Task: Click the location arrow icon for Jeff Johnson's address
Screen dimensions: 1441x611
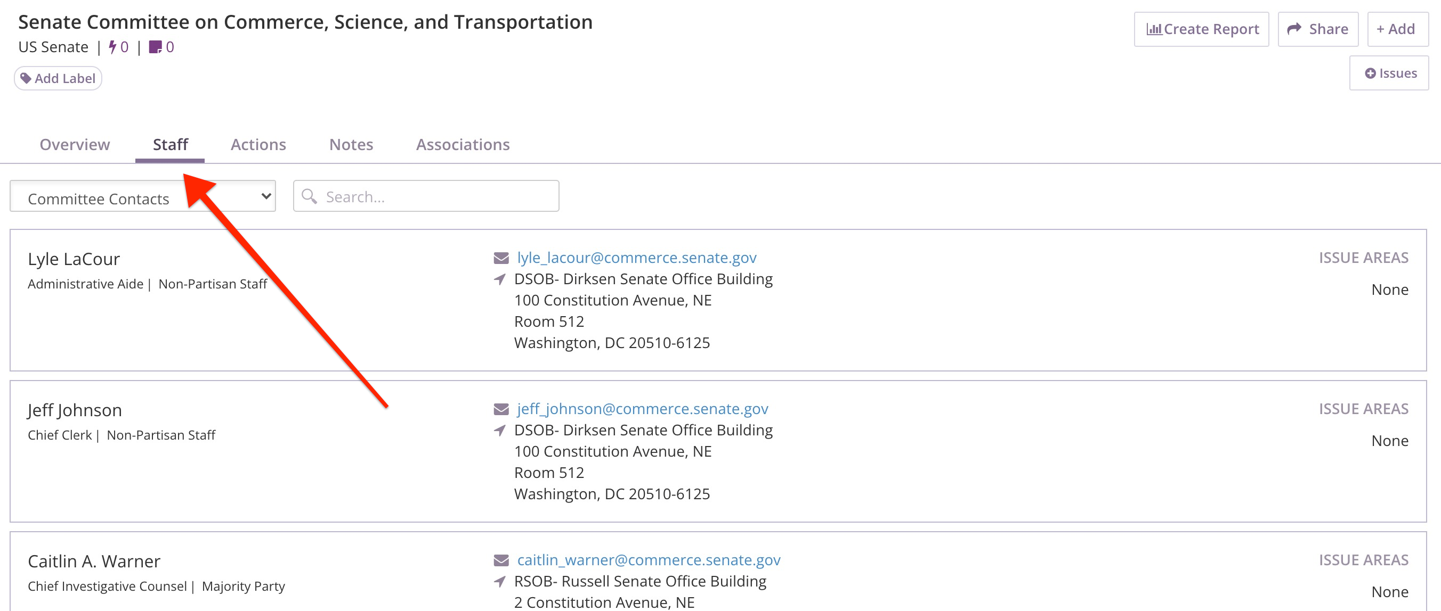Action: (x=500, y=431)
